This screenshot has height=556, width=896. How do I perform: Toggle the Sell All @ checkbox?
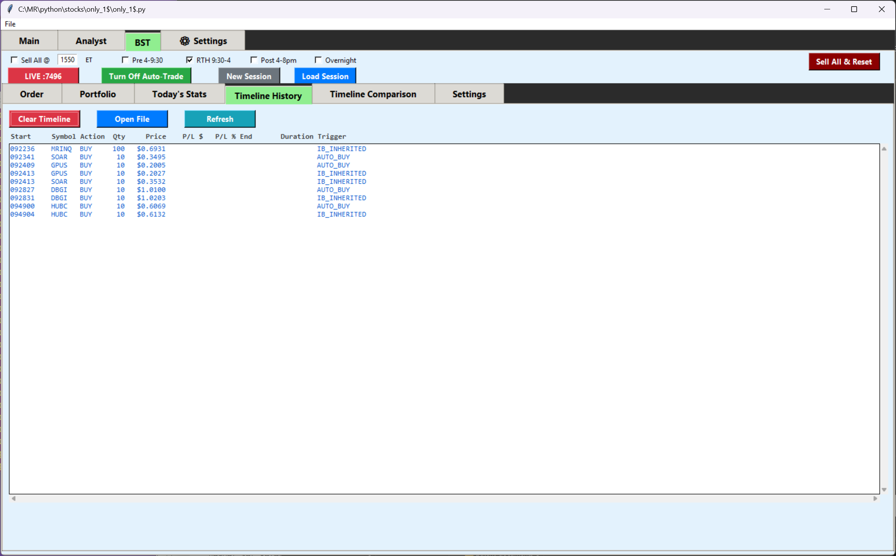tap(14, 60)
